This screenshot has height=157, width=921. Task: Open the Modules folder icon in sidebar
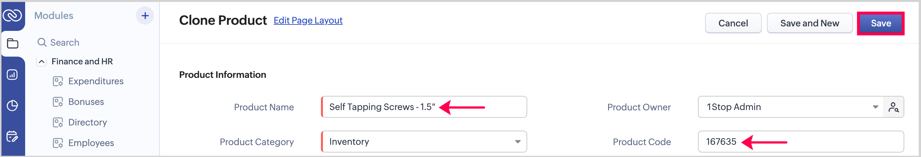pos(13,43)
